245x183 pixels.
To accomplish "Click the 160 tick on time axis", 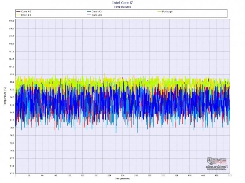I will (83, 175).
